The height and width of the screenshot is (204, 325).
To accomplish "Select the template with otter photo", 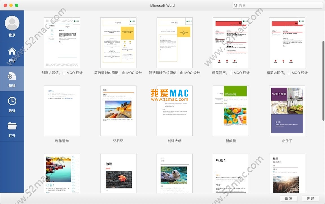I will [x=175, y=173].
